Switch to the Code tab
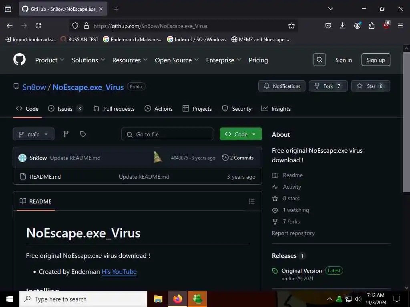 pyautogui.click(x=27, y=109)
